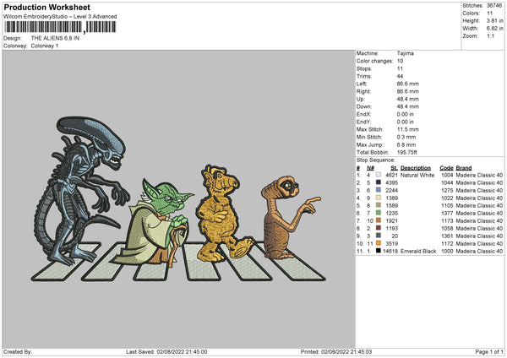The height and width of the screenshot is (358, 507).
Task: Select the Wilcom EmbroideryStudio Level 3 Advanced line
Action: [60, 17]
